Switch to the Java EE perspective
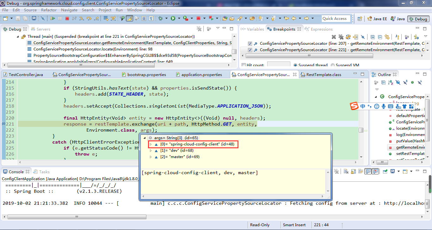This screenshot has height=230, width=432. click(377, 19)
